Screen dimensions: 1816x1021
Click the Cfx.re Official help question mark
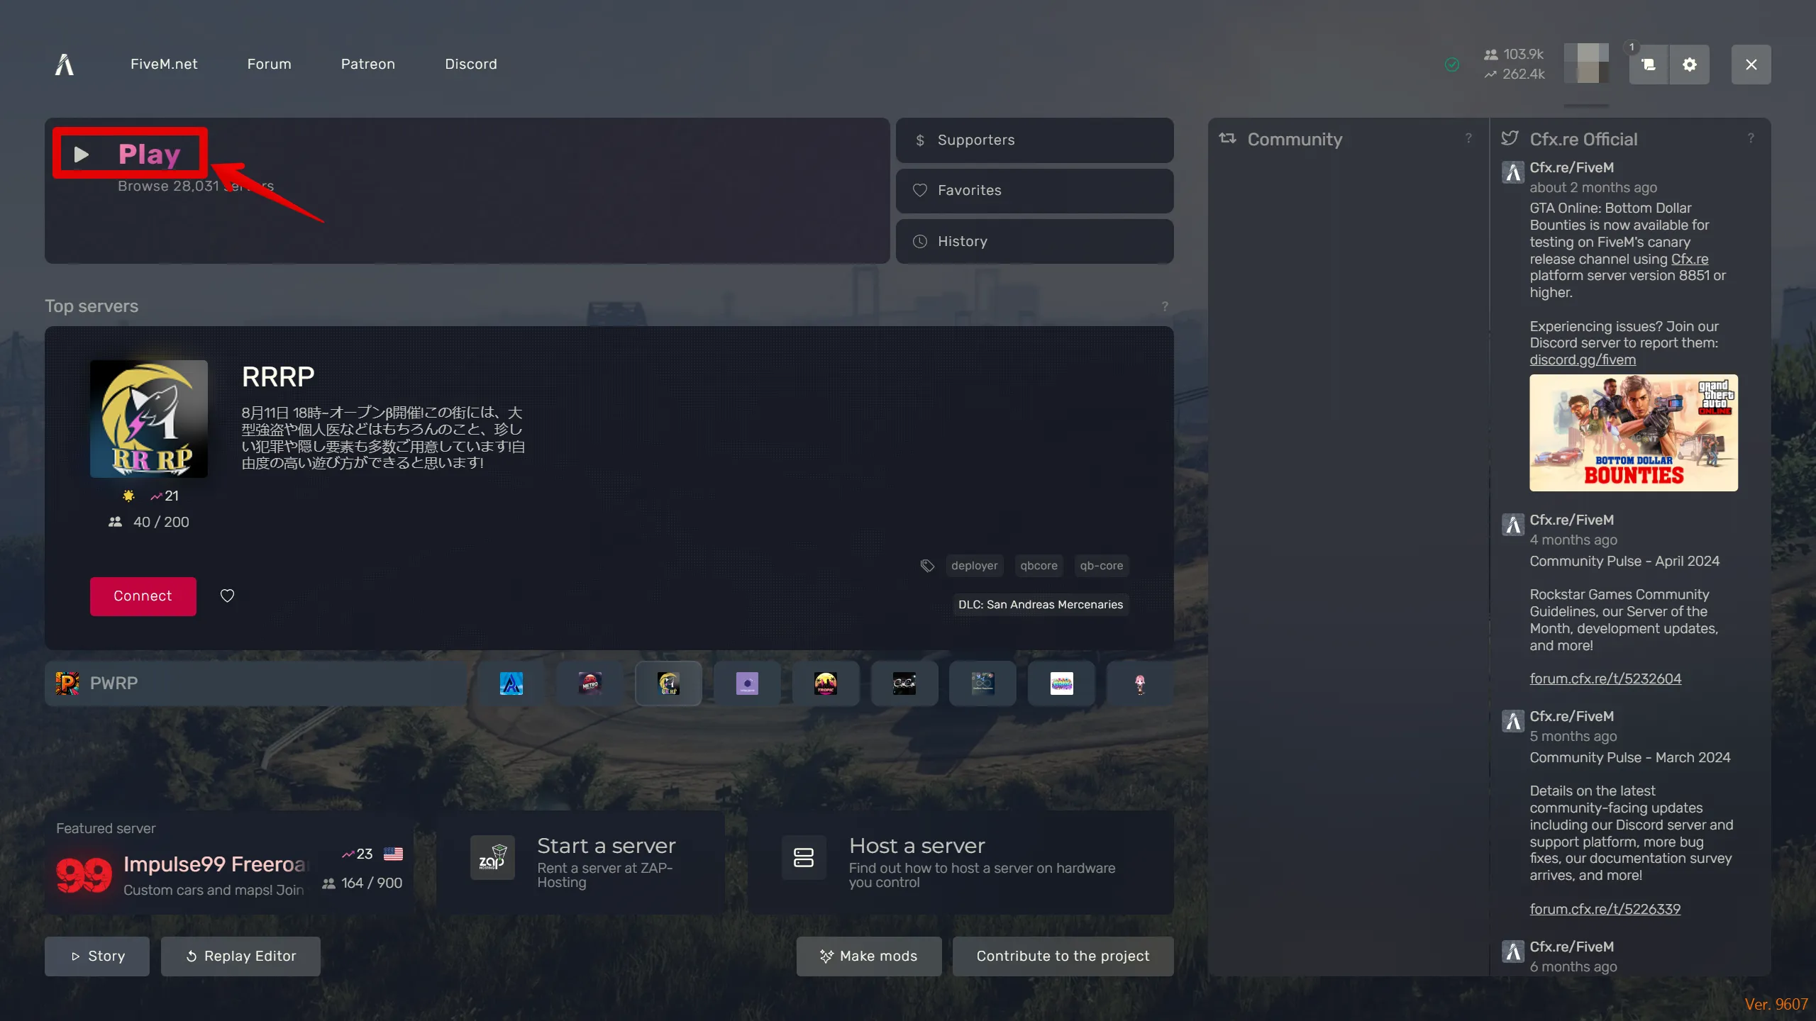point(1751,139)
